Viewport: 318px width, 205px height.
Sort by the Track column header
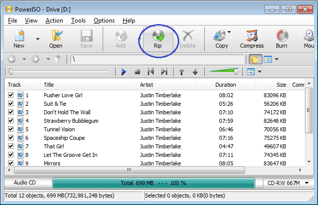(x=23, y=85)
